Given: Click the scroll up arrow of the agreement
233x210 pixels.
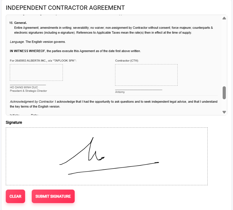Looking at the screenshot, I should (x=224, y=18).
